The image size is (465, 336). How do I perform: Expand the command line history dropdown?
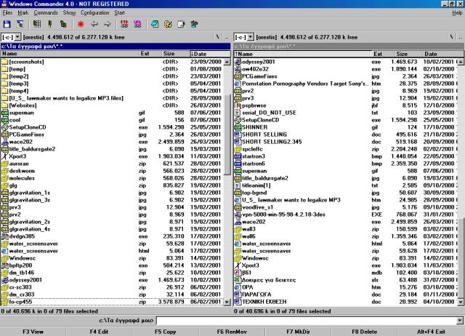click(460, 320)
